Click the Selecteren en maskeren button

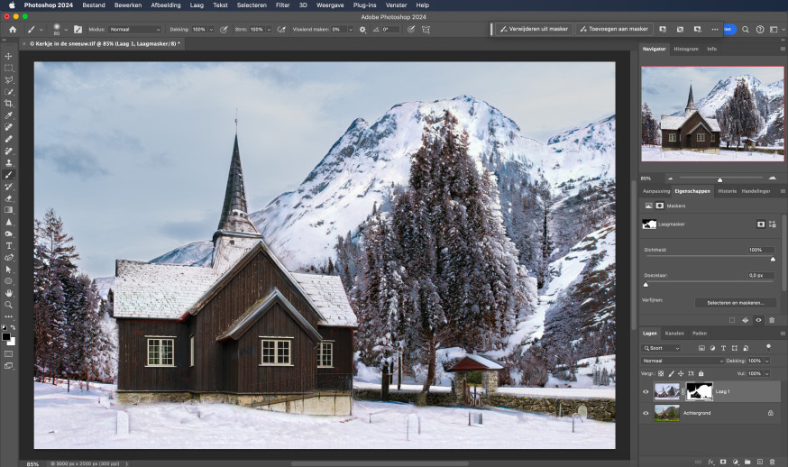pos(735,303)
